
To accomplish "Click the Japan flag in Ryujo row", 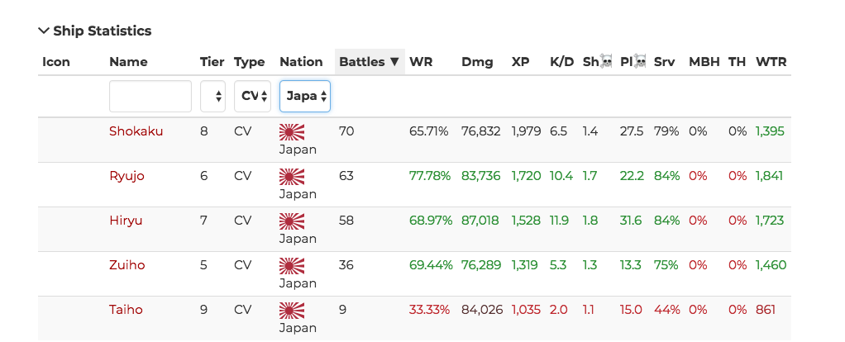I will click(292, 176).
